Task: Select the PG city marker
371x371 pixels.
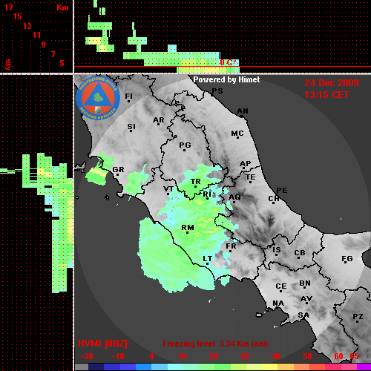Action: (185, 145)
